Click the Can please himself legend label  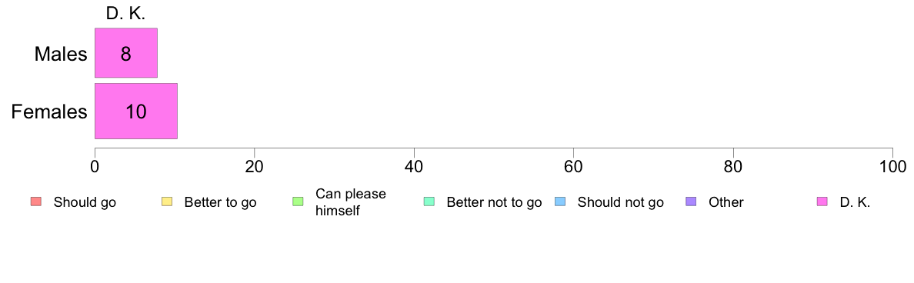[x=350, y=202]
